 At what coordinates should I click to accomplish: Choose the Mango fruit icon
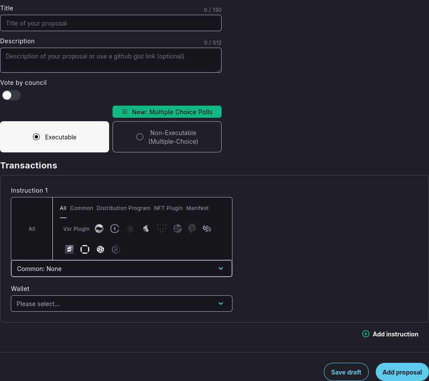click(x=146, y=229)
